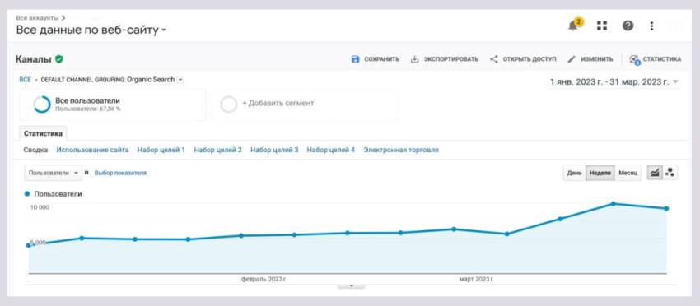Click the Экспортировать download icon
Screen dimensions: 700x306
[x=415, y=59]
